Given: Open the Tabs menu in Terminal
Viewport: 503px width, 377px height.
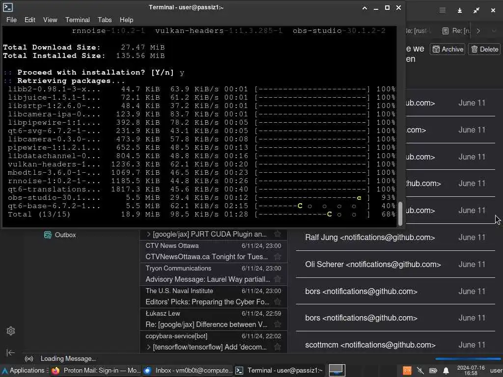Looking at the screenshot, I should click(x=105, y=20).
